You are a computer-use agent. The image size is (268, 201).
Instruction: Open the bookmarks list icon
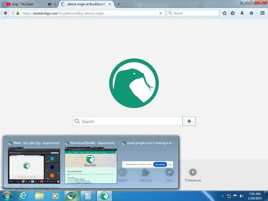coord(233,13)
